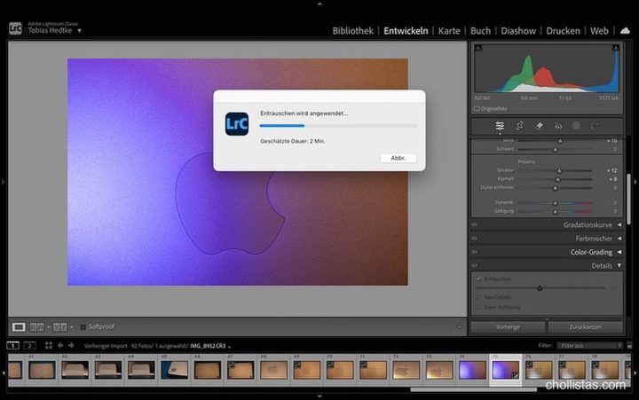The height and width of the screenshot is (400, 639).
Task: Go forward with the right arrow icon
Action: coord(71,345)
